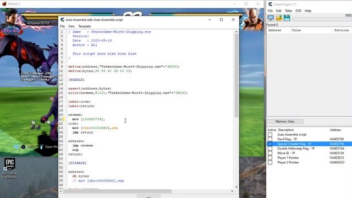Screen dimensions: 352x198
Task: Toggle Double Hellsweep Flag - 1P checkbox
Action: tap(270, 148)
